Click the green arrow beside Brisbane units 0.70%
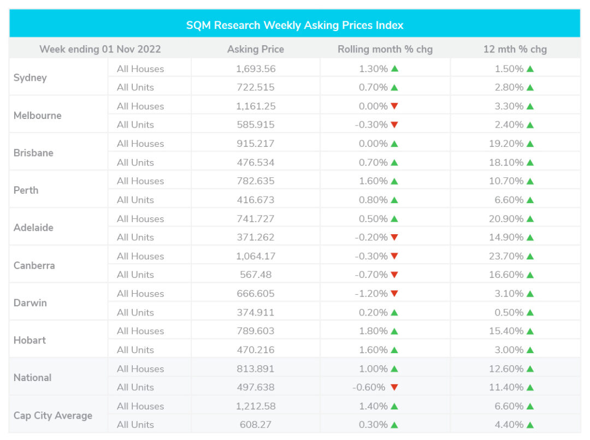This screenshot has width=590, height=440. pos(394,163)
